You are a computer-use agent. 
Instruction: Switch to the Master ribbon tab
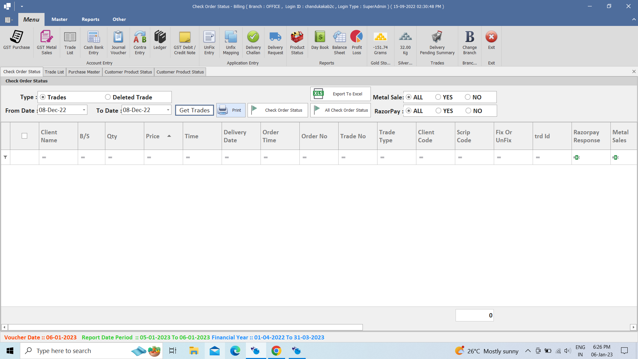coord(59,19)
